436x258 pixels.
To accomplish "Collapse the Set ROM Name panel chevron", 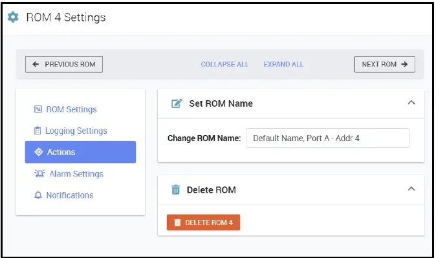I will 411,103.
